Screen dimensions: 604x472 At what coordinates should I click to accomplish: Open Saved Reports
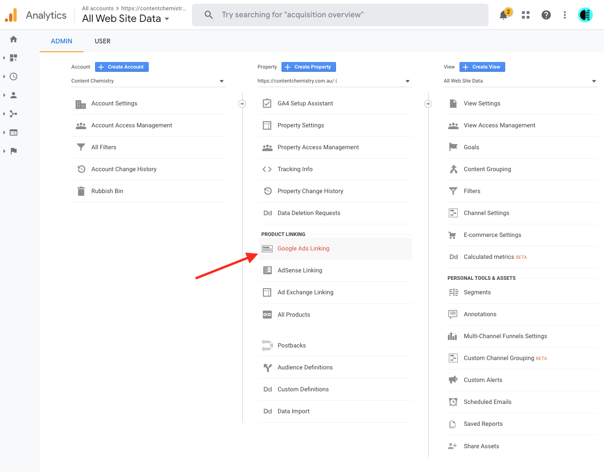pyautogui.click(x=521, y=424)
